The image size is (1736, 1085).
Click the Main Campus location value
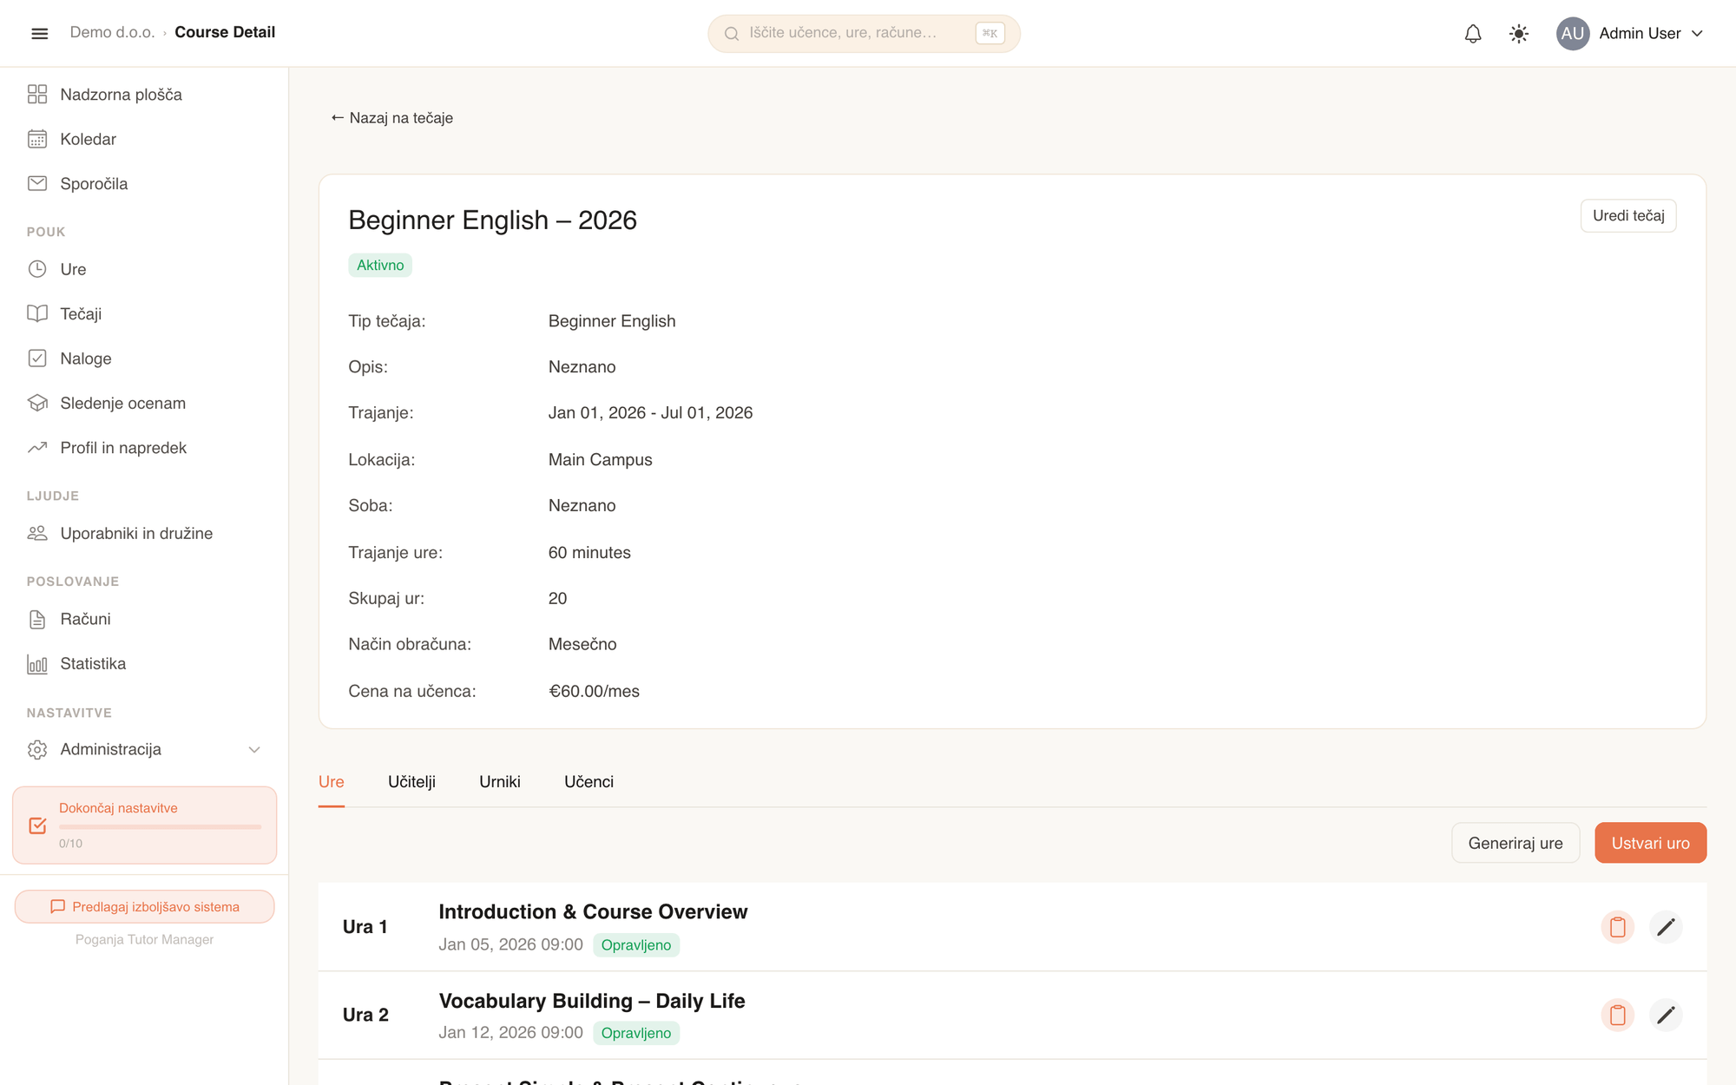[600, 459]
